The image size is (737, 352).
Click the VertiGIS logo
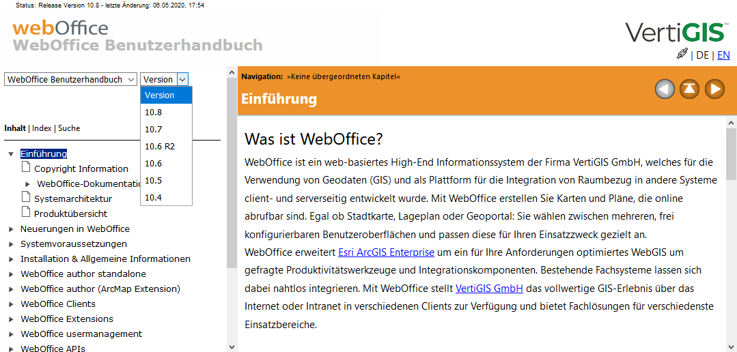(x=677, y=32)
